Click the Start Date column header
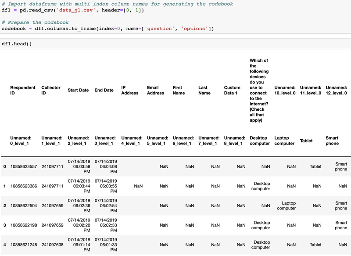The image size is (351, 256). point(78,90)
